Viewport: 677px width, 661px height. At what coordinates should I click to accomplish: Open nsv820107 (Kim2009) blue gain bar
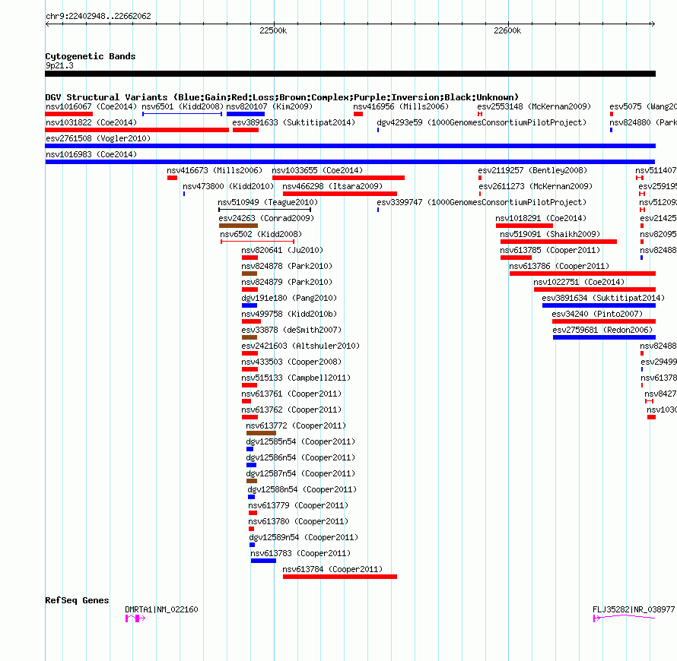click(245, 114)
